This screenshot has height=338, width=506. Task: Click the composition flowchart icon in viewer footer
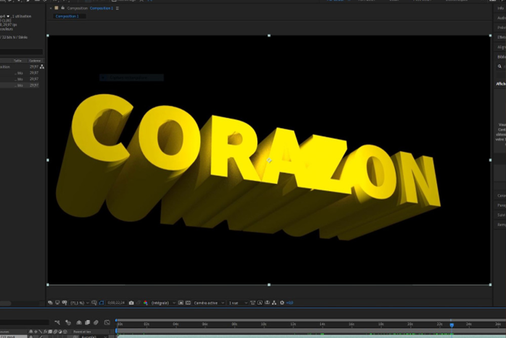274,303
